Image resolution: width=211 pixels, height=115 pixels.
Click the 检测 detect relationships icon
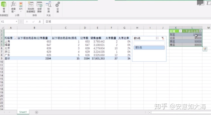click(x=48, y=7)
